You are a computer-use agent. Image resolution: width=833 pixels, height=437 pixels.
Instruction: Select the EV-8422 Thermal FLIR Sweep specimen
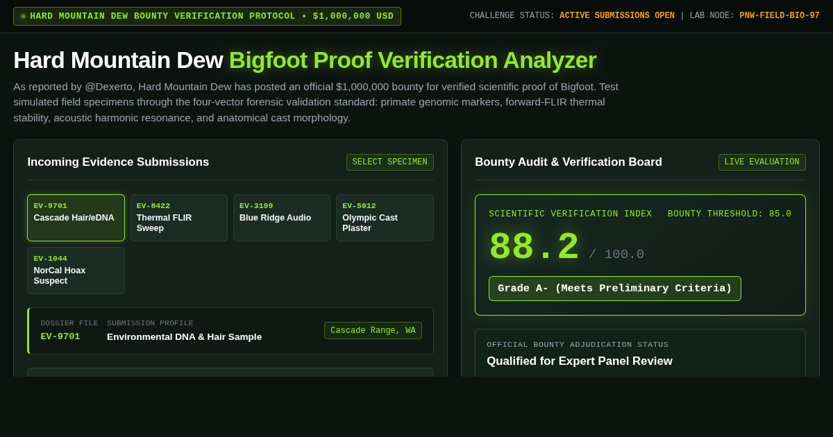tap(178, 218)
